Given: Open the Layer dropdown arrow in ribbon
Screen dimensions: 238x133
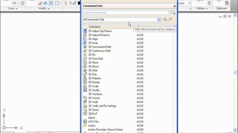Looking at the screenshot, I should click(x=189, y=3).
